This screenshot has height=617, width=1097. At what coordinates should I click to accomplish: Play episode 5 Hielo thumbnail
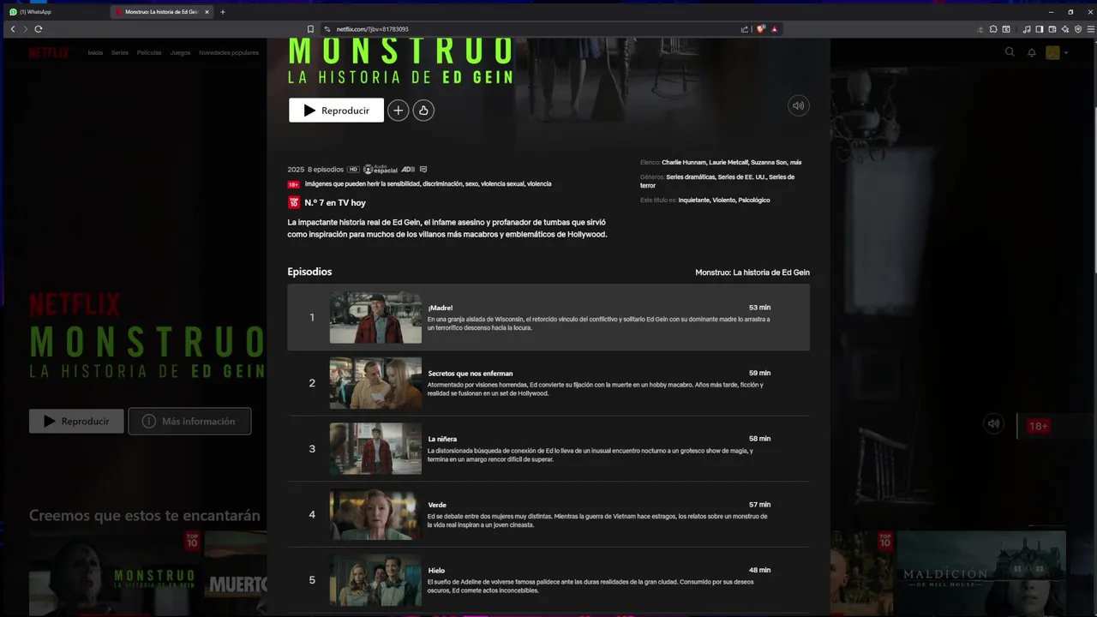tap(375, 580)
